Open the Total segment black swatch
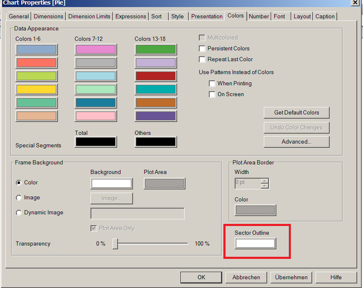Screen dimensions: 363x288 pyautogui.click(x=95, y=142)
